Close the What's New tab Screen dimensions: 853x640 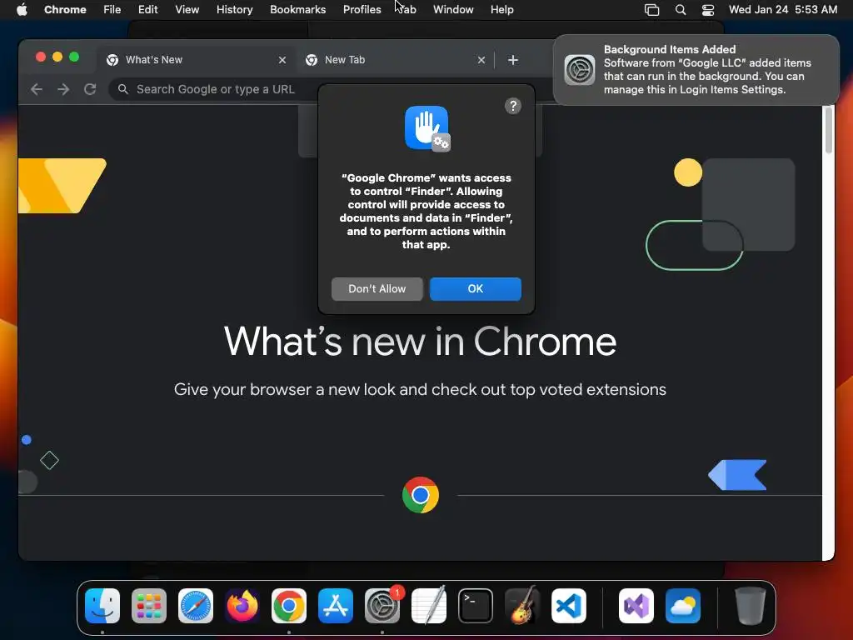pos(282,60)
